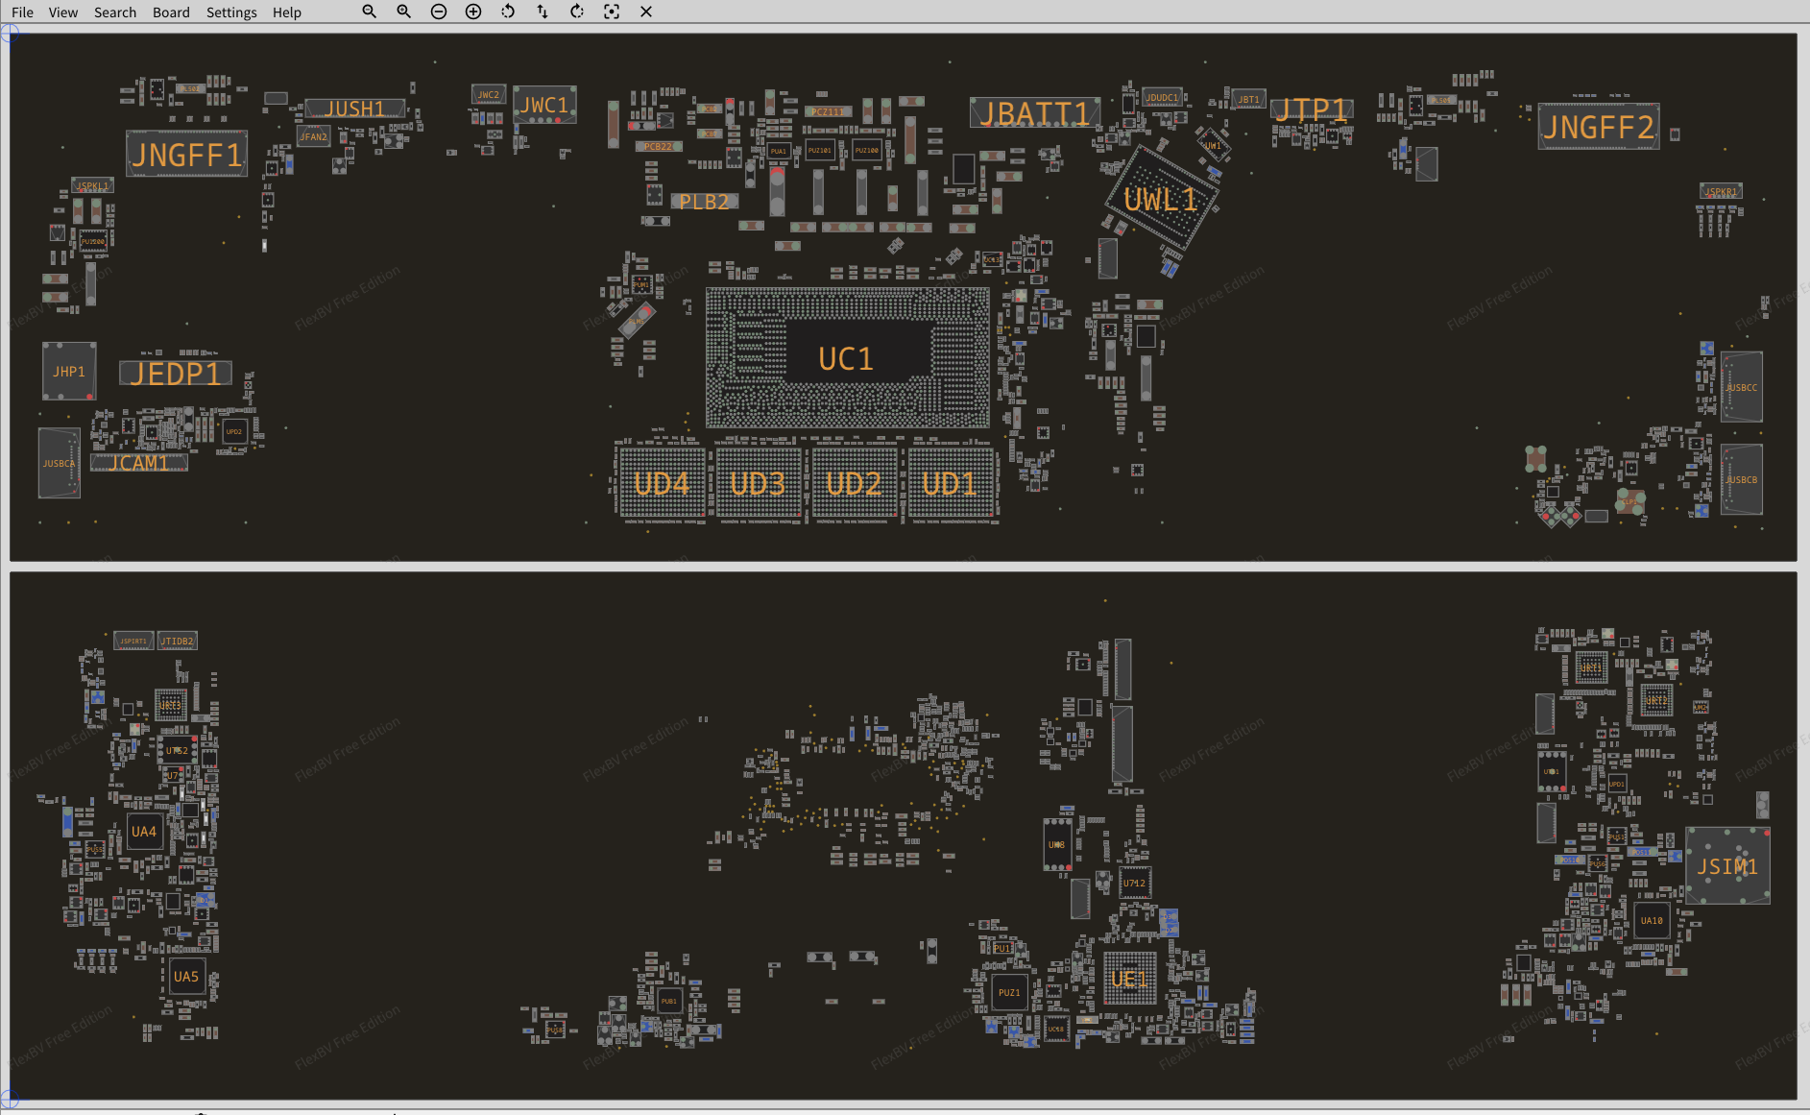Click the UD4 memory chip
Viewport: 1810px width, 1115px height.
pos(662,483)
